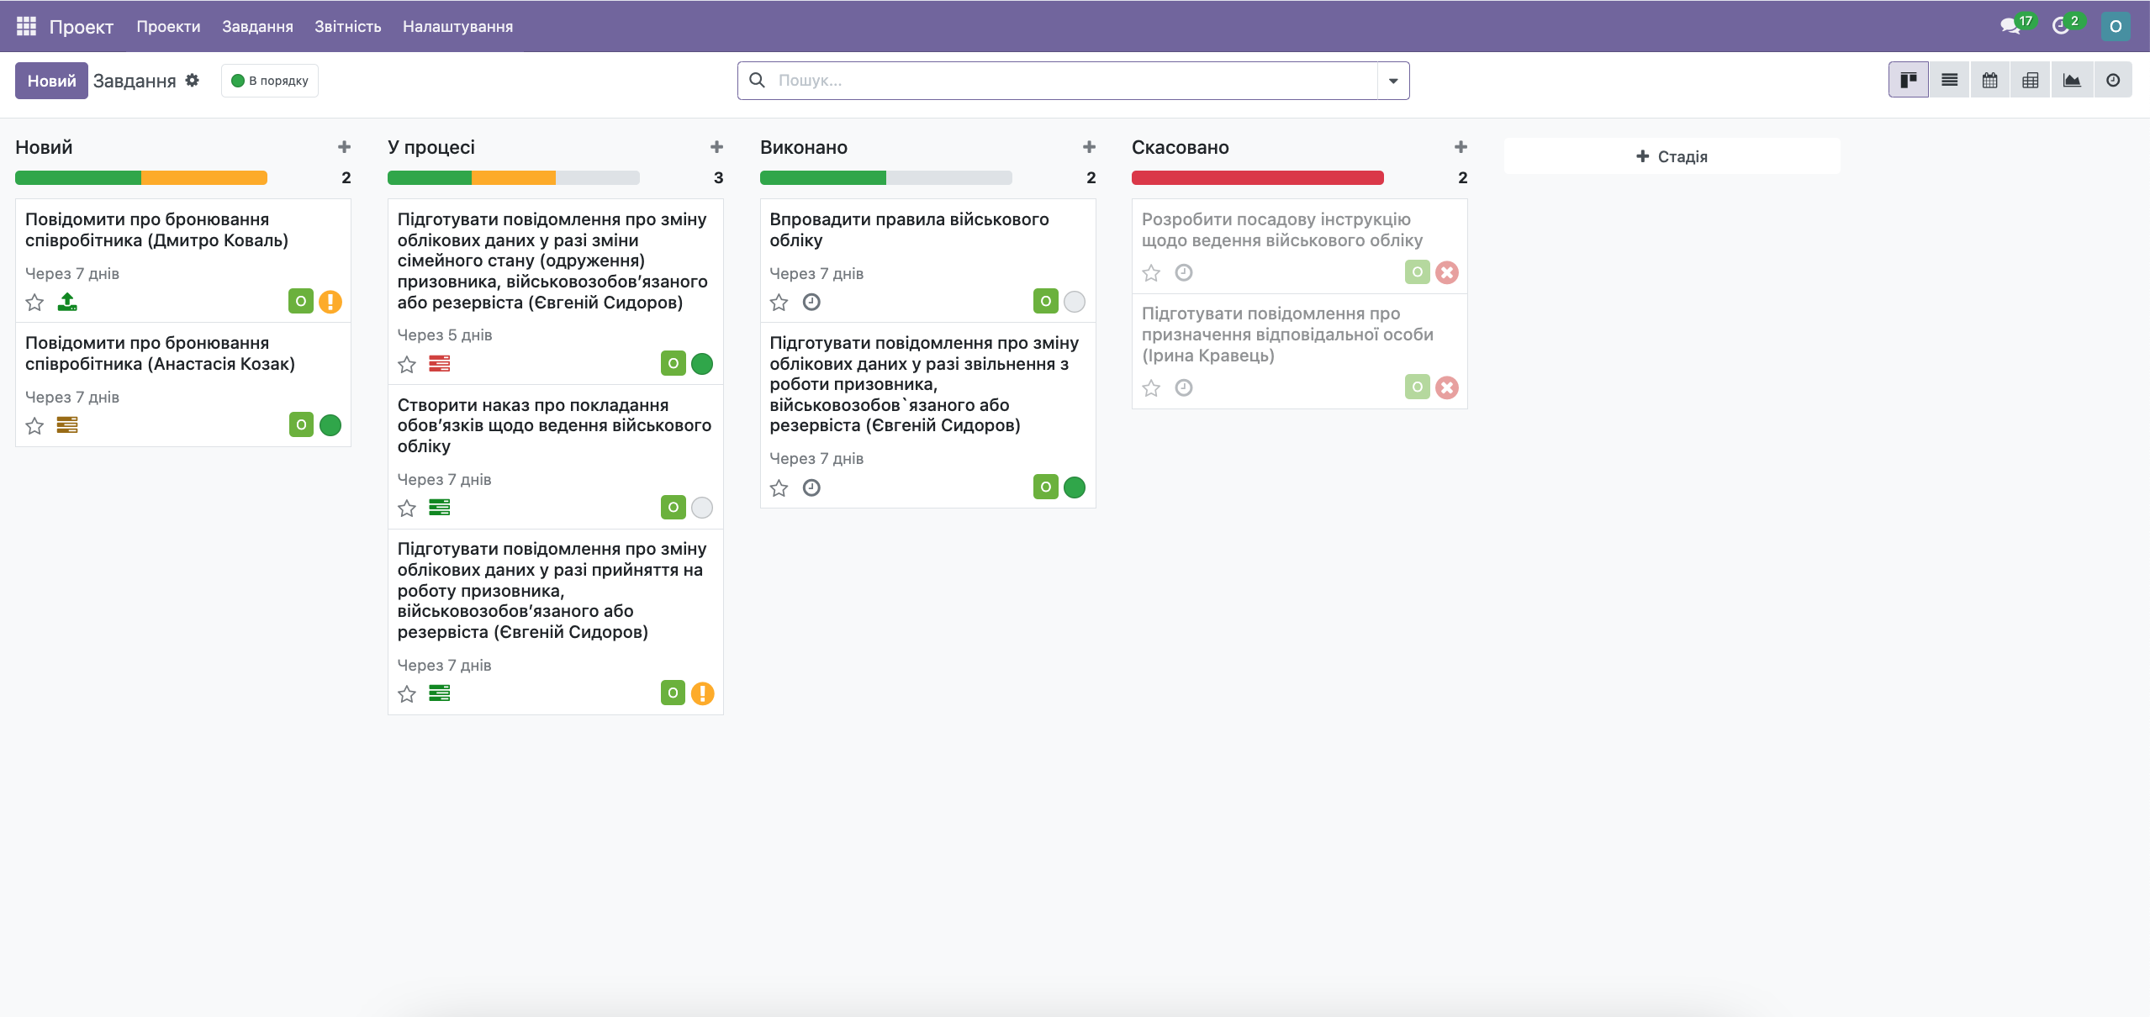Go to Проєкт app home
This screenshot has width=2150, height=1017.
click(x=82, y=26)
